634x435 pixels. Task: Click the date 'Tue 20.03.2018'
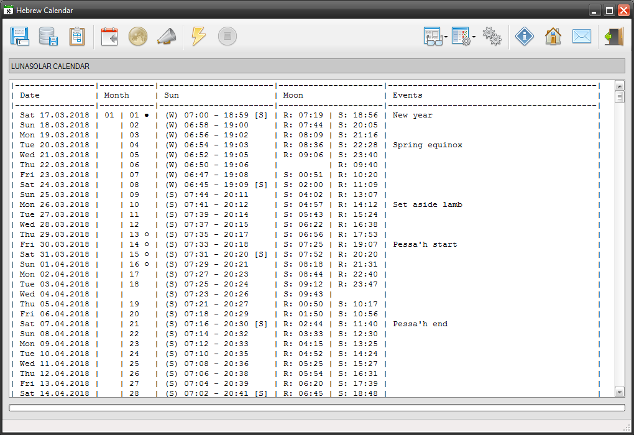[x=55, y=145]
